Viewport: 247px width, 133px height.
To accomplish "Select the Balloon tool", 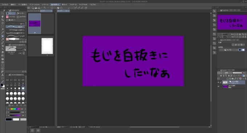I will click(3, 78).
